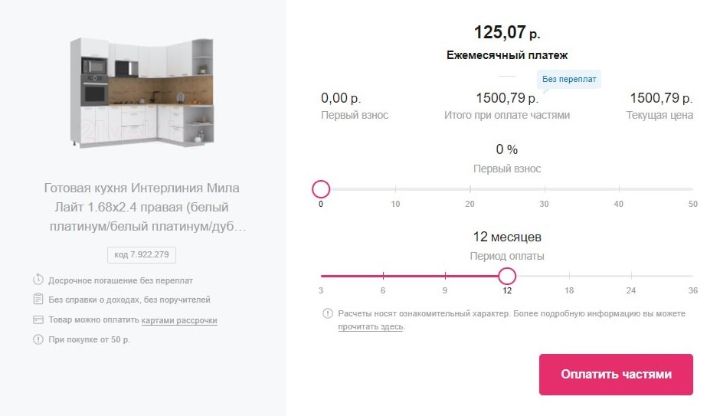The height and width of the screenshot is (416, 720).
Task: Select 24 months on payment period slider
Action: pos(631,276)
